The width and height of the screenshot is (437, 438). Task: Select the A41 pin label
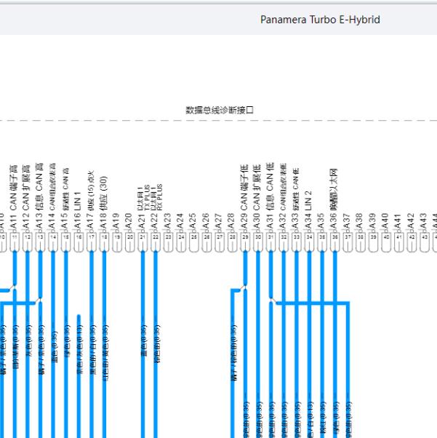click(x=398, y=221)
